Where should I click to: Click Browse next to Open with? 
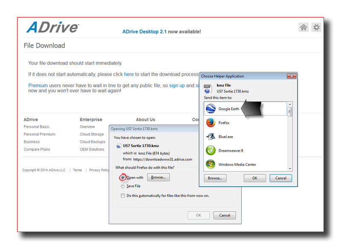tap(158, 177)
